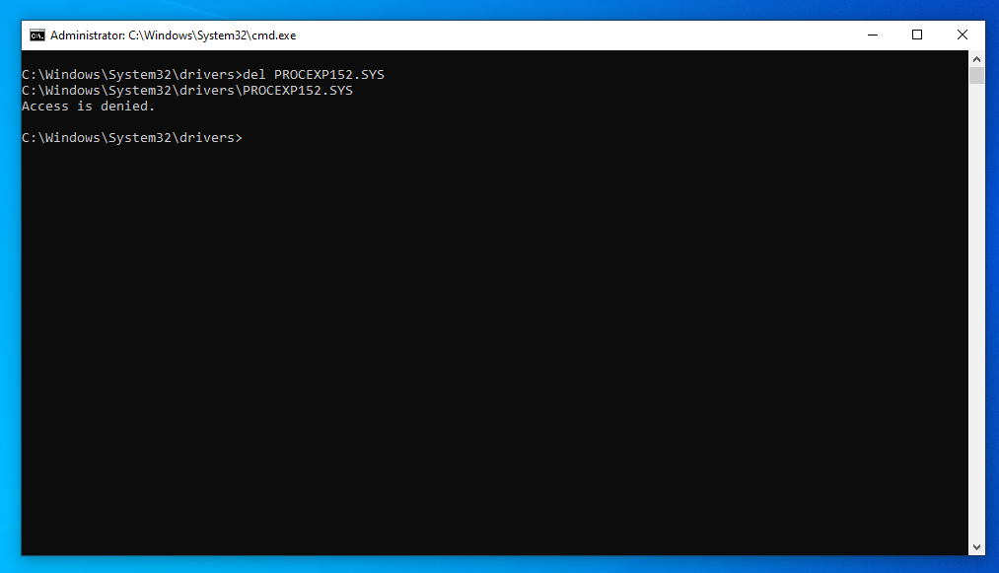The image size is (999, 573).
Task: Click the path C:\Windows\System32\drivers\PROCEXP152.SYS
Action: point(187,90)
